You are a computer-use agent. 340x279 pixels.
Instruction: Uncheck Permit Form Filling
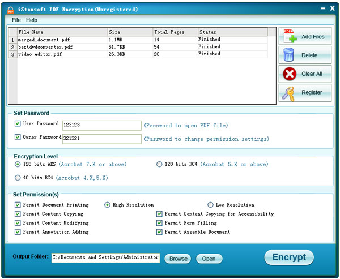click(x=159, y=223)
